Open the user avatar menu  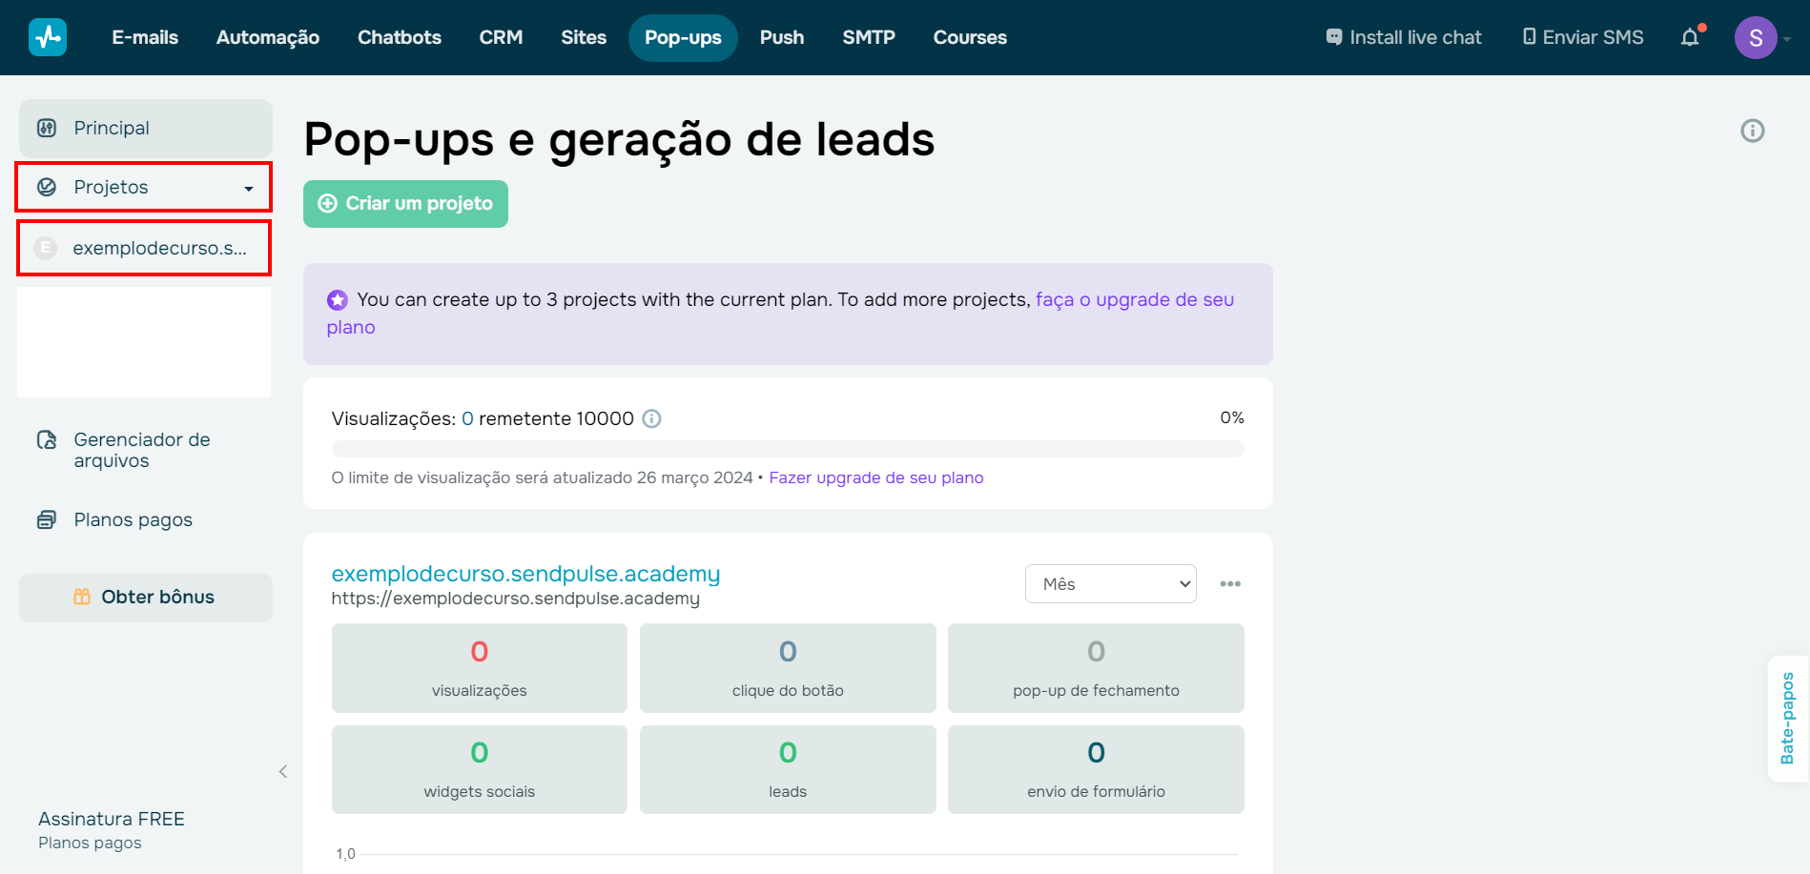coord(1756,38)
